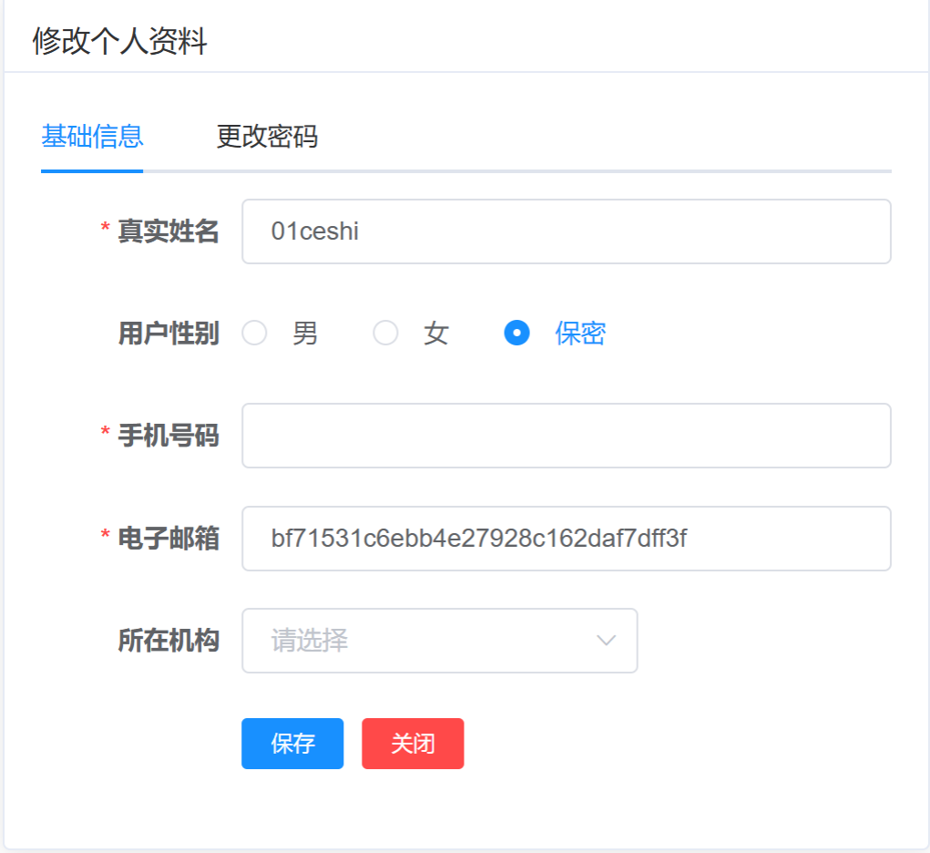Open the 更改密码 tab
The height and width of the screenshot is (853, 930).
point(267,137)
